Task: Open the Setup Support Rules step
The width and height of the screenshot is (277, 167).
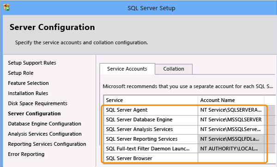Action: [x=32, y=63]
